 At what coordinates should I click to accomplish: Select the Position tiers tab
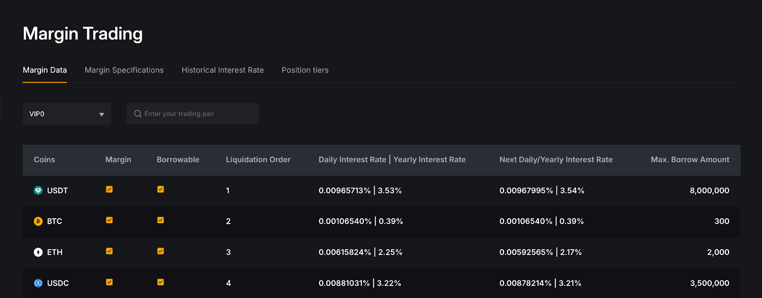(x=305, y=70)
